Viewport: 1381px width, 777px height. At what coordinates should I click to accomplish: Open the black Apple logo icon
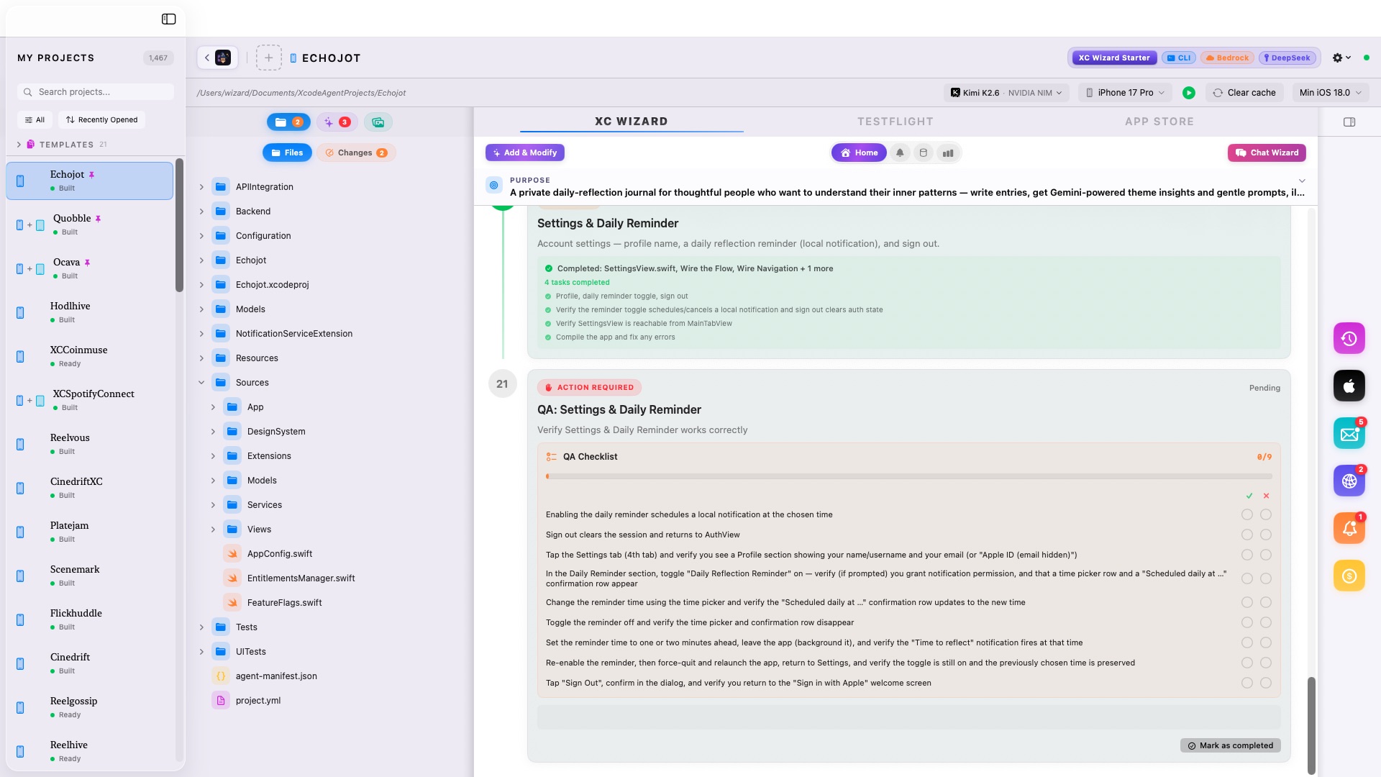click(x=1349, y=386)
